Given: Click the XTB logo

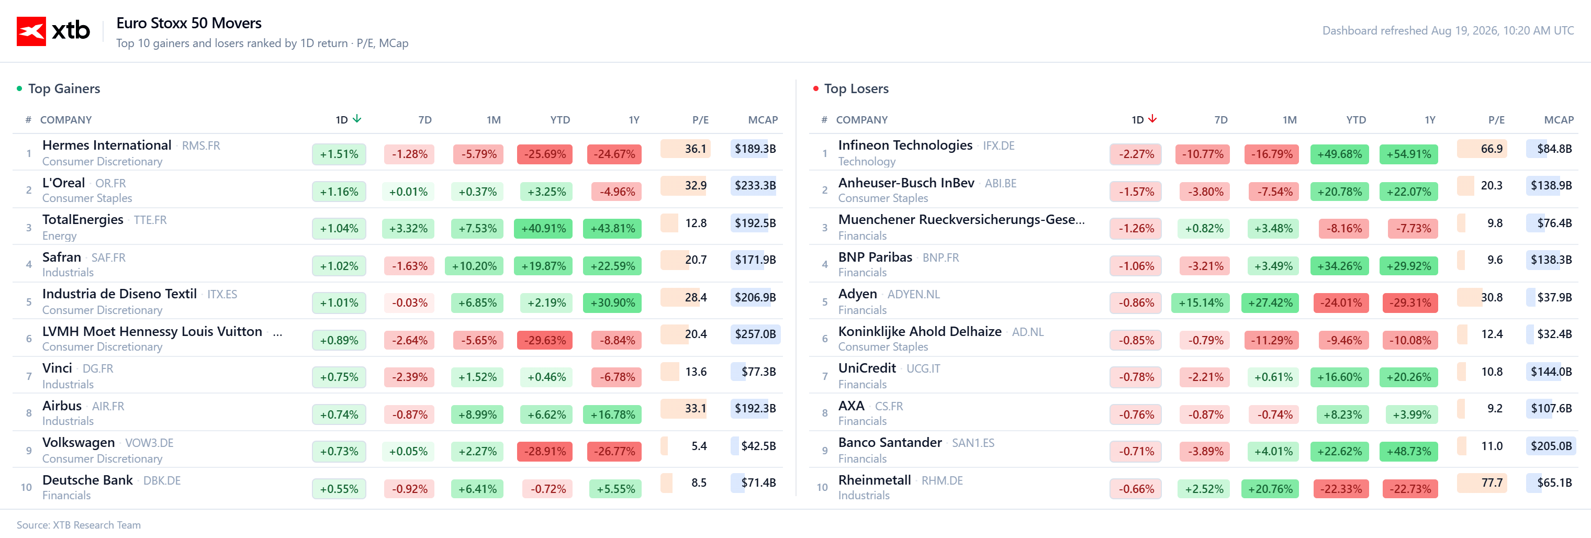Looking at the screenshot, I should (x=53, y=31).
